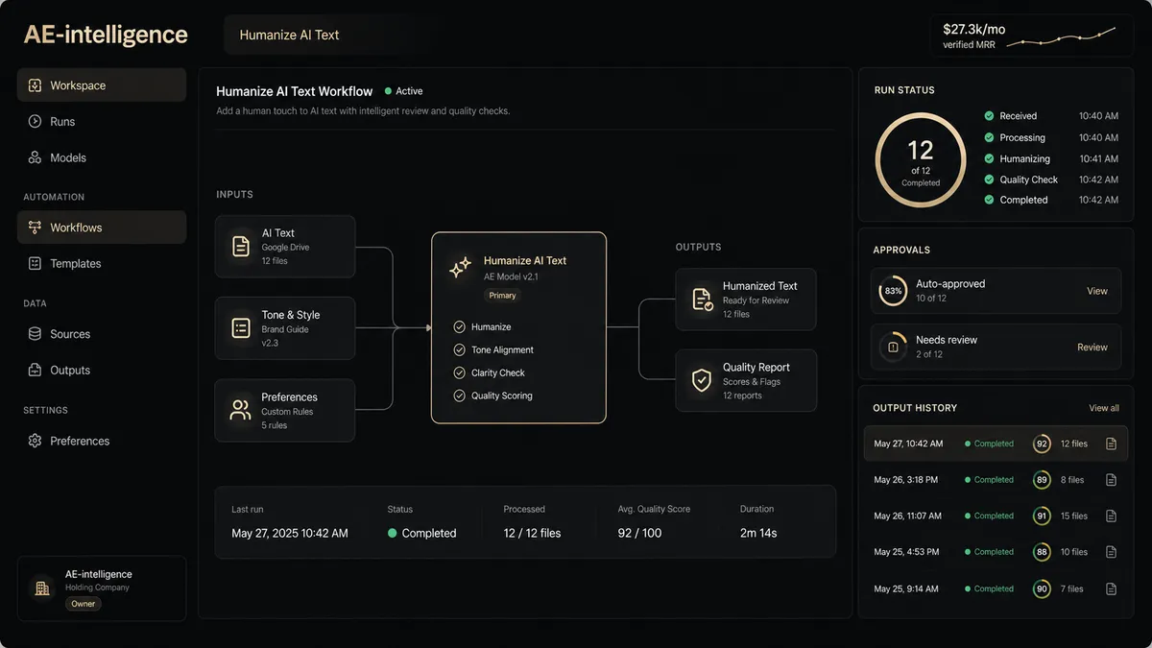The height and width of the screenshot is (648, 1152).
Task: Toggle the Clarity Check step check
Action: pos(459,372)
